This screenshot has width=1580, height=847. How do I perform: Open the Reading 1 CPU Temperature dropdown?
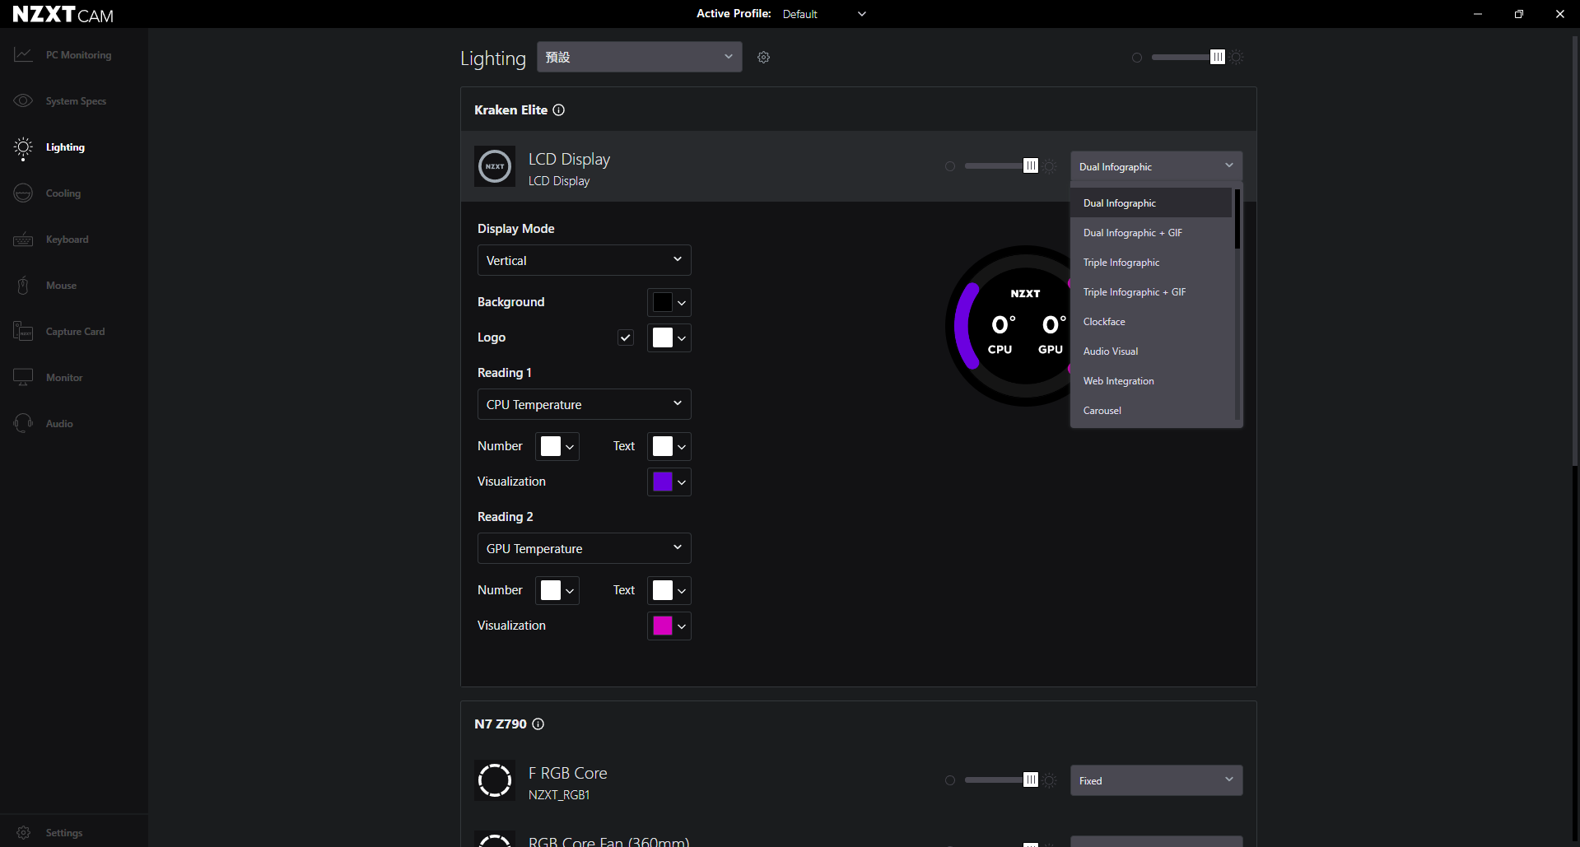[x=584, y=404]
